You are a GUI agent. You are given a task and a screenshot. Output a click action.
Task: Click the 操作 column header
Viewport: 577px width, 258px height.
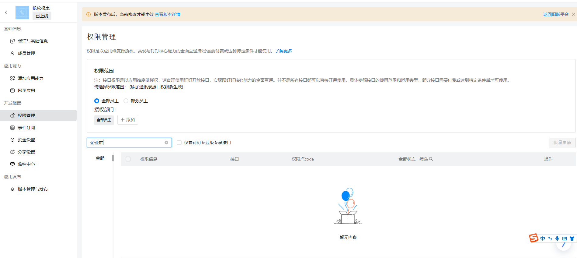[548, 159]
